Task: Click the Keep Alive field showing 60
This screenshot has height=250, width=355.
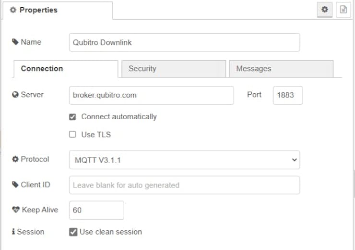Action: [96, 210]
